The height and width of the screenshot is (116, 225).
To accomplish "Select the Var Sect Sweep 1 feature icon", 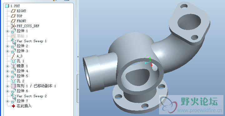I will [13, 41].
